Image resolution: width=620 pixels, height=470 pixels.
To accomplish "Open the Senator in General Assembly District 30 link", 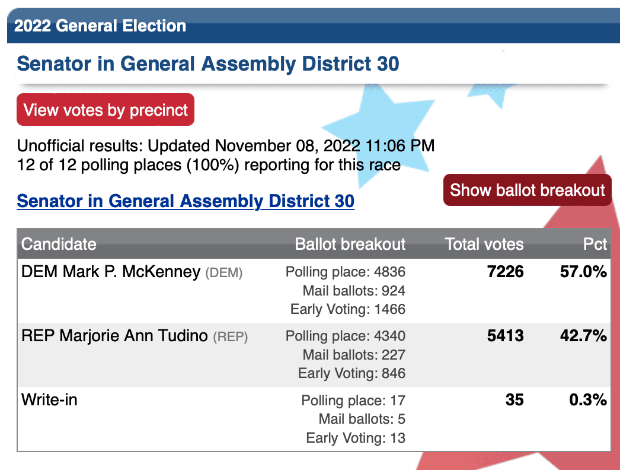I will (186, 201).
